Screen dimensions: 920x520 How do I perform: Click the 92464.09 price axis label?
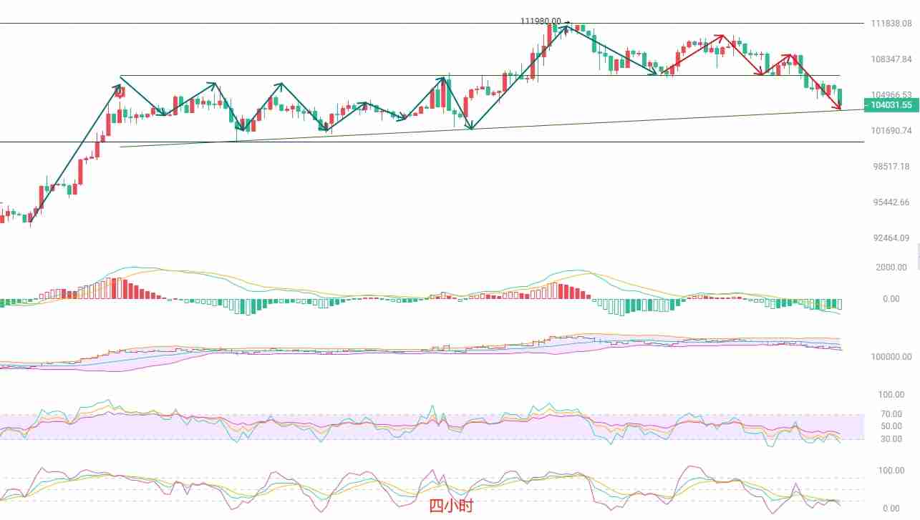(x=891, y=238)
